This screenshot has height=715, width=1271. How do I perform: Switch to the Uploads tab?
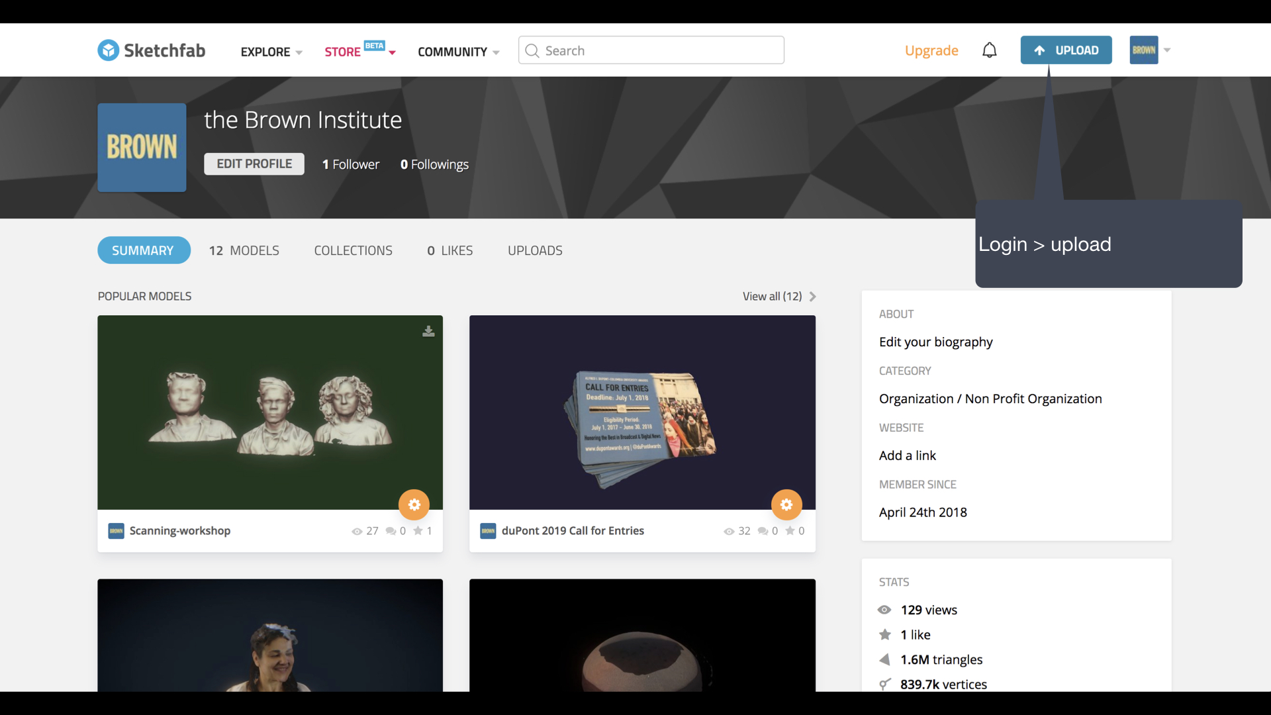[535, 250]
